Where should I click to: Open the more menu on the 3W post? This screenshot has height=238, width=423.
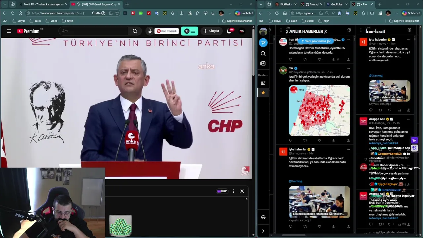(x=348, y=68)
